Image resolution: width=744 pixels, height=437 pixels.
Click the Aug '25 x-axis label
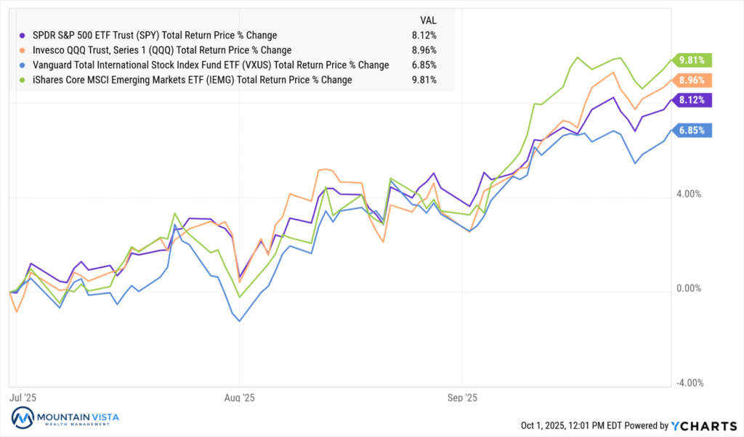[239, 397]
